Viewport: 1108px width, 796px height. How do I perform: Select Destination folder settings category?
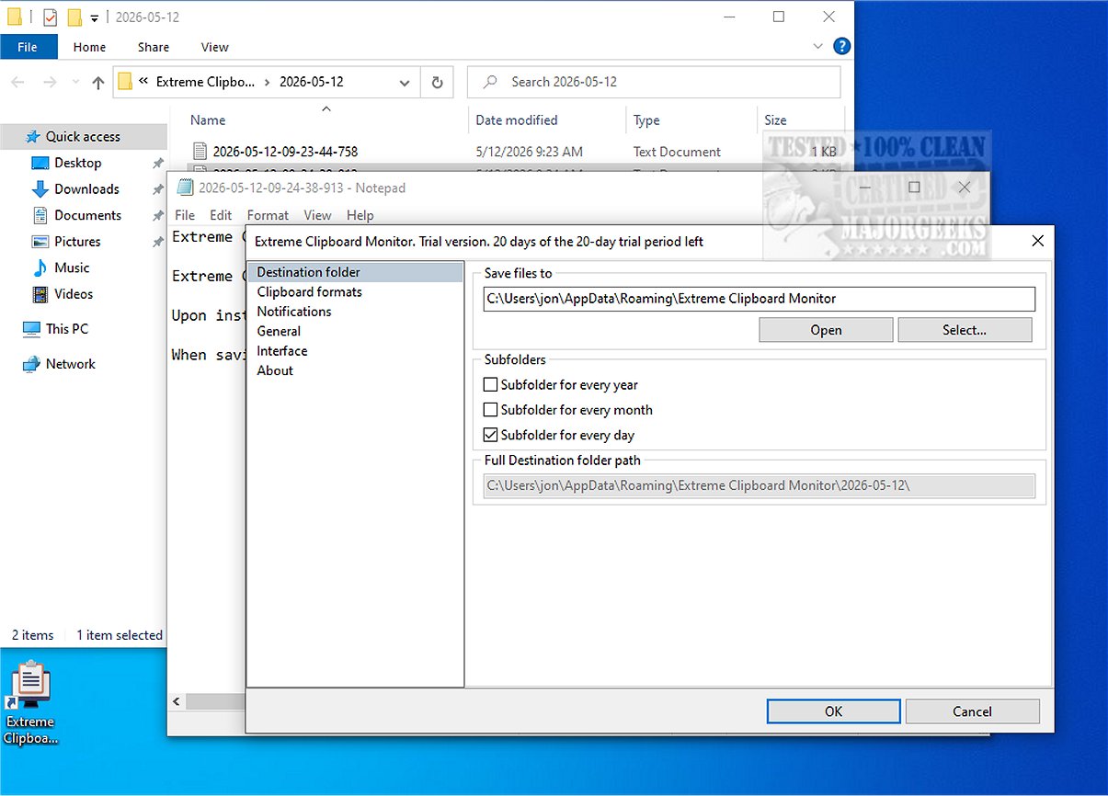(356, 272)
